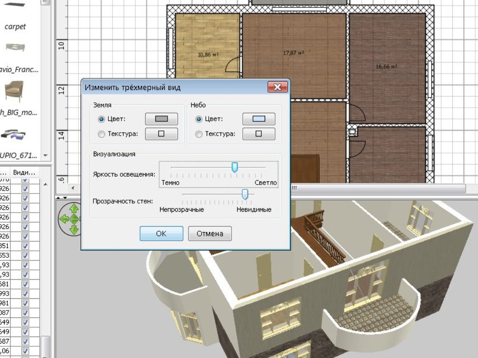Select the Текстура radio under Земля
Viewport: 478px width, 358px height.
click(x=101, y=134)
